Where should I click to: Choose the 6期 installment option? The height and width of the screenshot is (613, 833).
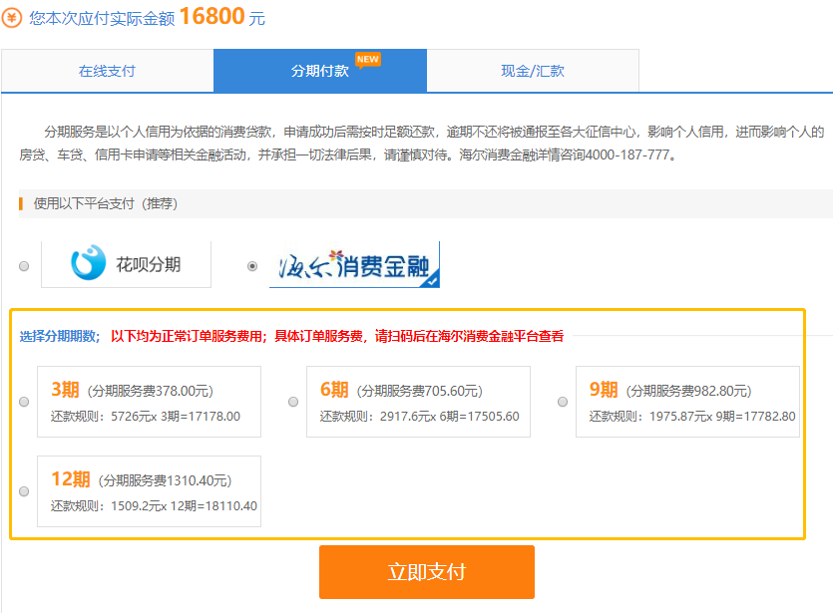click(292, 401)
